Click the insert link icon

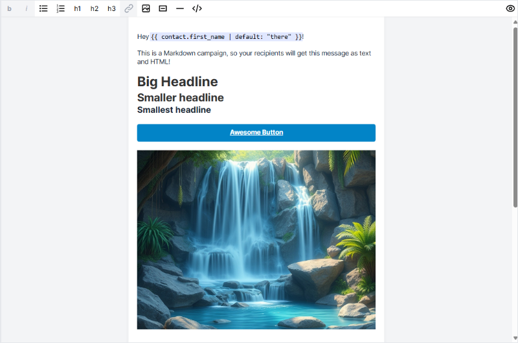tap(129, 8)
